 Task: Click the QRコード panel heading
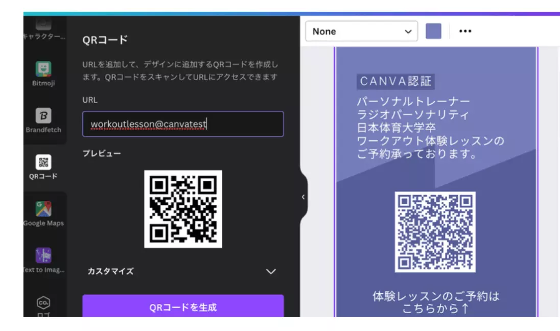105,40
